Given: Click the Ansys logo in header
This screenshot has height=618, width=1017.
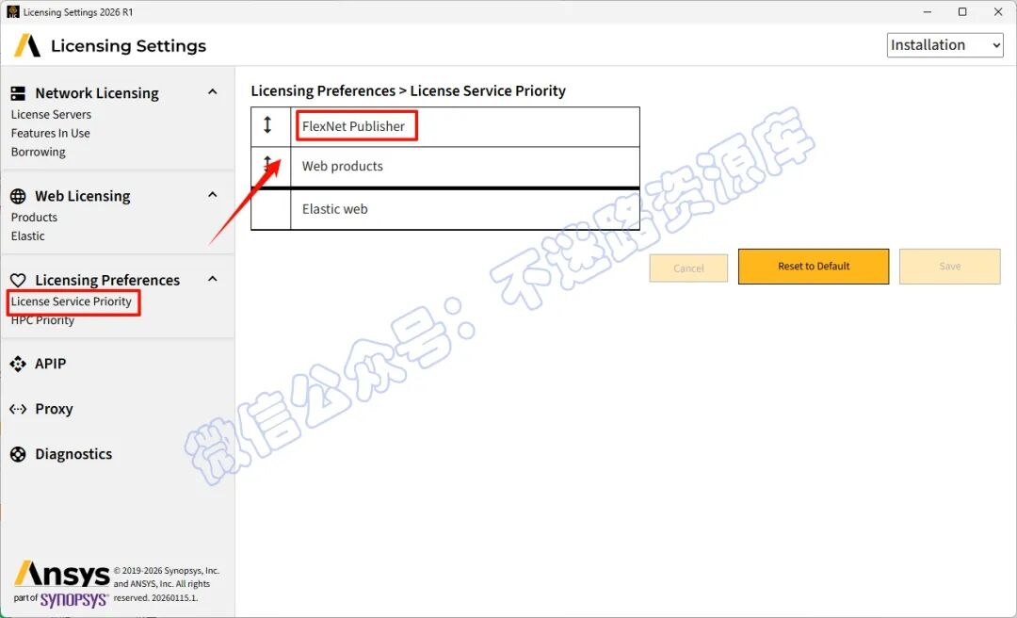Looking at the screenshot, I should [27, 45].
